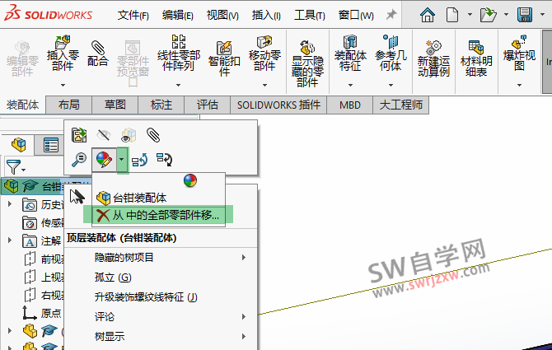Switch to the 标注 ribbon tab
Screen dimensions: 552x350
click(x=161, y=105)
